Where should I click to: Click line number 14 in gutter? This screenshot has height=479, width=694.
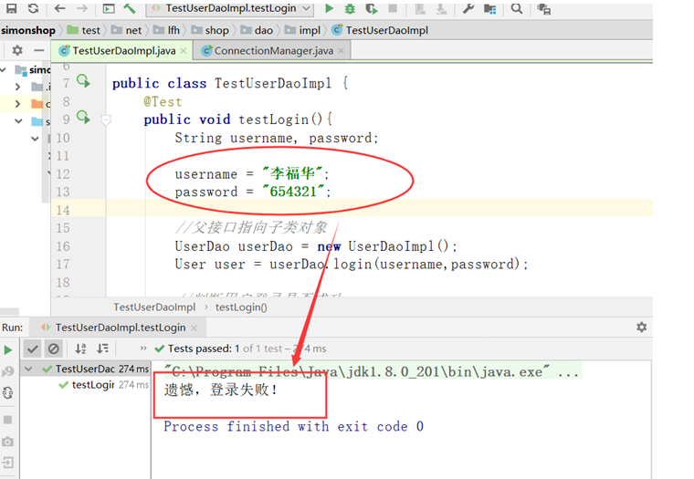pyautogui.click(x=63, y=210)
